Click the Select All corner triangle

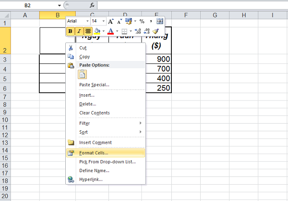click(x=5, y=15)
